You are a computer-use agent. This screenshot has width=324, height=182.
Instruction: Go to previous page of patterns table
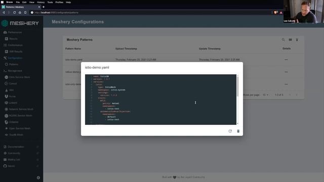click(290, 95)
